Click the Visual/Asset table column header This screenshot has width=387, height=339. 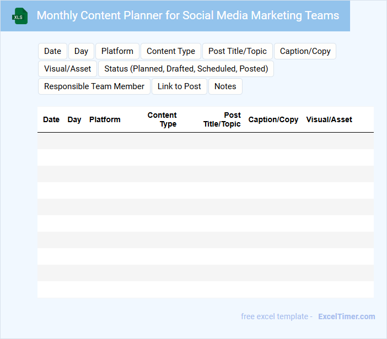click(329, 119)
